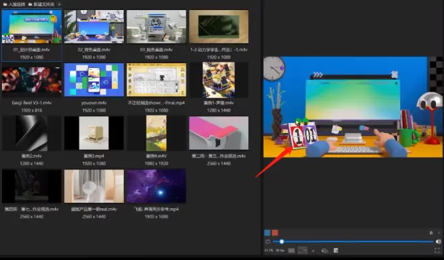This screenshot has height=260, width=444.
Task: Click the file name under galaxy thumbnail
Action: pyautogui.click(x=156, y=209)
